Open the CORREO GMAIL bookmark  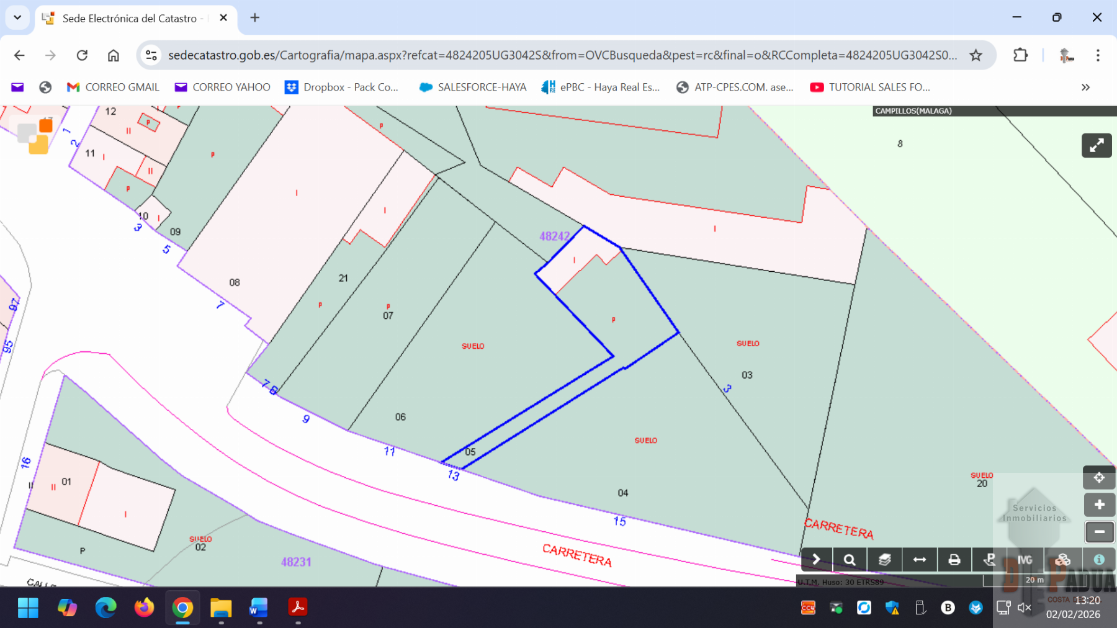pyautogui.click(x=113, y=87)
